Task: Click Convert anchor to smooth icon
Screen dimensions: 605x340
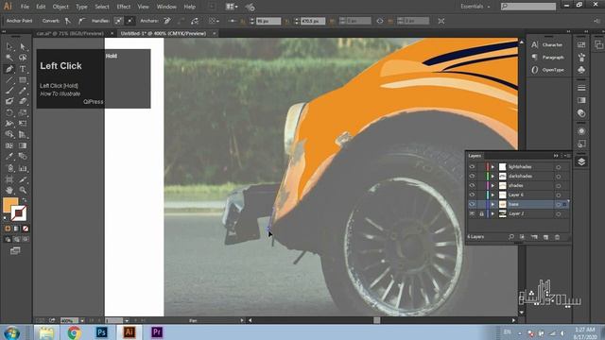Action: click(x=81, y=21)
